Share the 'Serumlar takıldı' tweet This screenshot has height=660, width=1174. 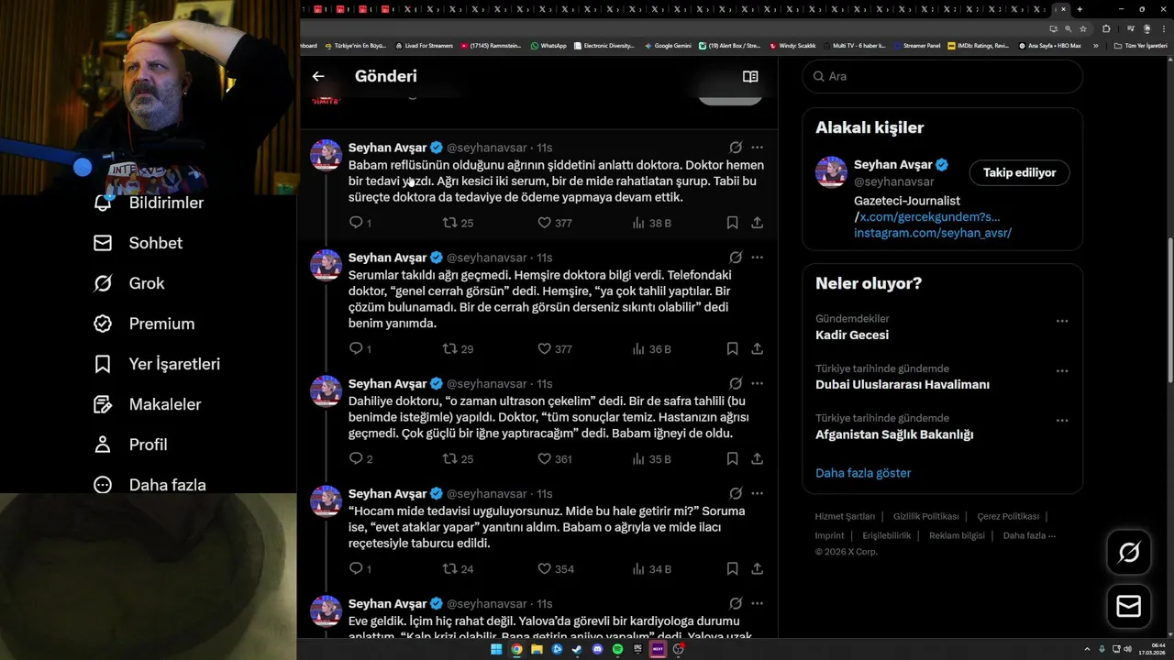click(758, 349)
